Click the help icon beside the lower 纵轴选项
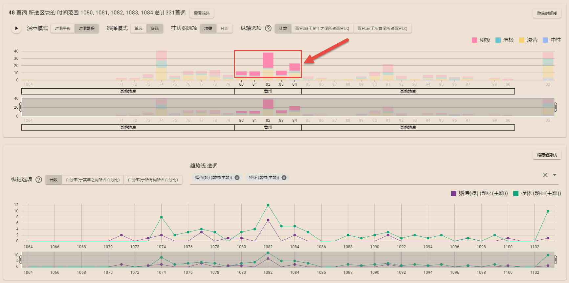The image size is (569, 283). pos(39,180)
